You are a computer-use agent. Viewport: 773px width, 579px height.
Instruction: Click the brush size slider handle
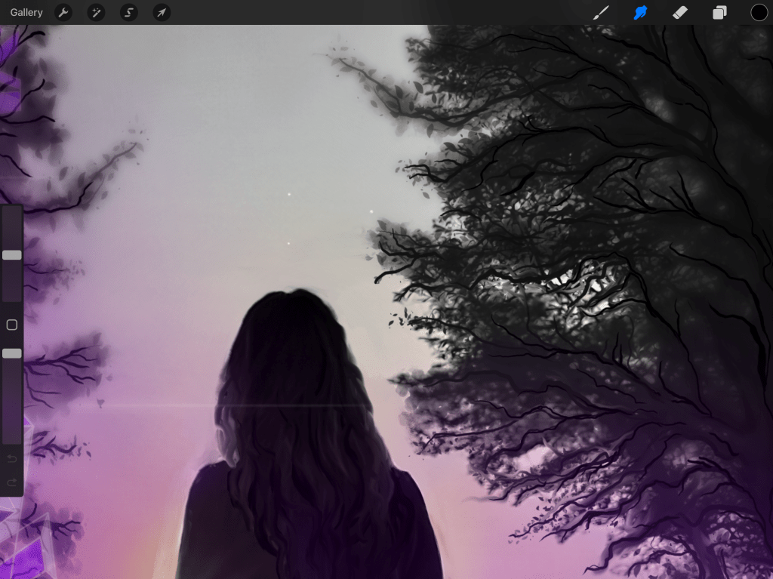pos(12,255)
